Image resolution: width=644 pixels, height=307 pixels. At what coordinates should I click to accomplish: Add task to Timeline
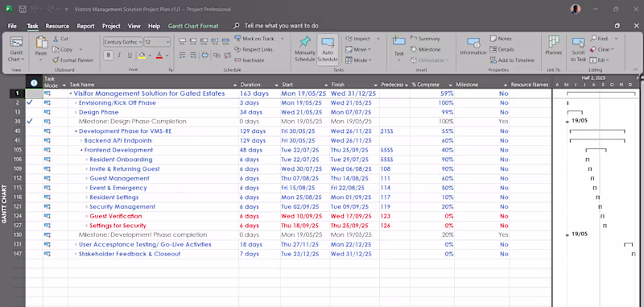[x=512, y=60]
